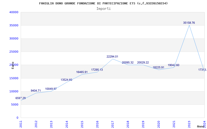The width and height of the screenshot is (207, 129).
Task: Click x-axis year 2016
Action: pos(98,124)
